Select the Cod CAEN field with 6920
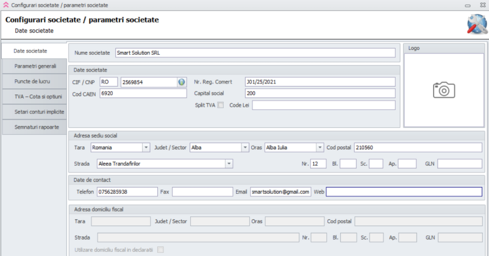The image size is (489, 256). pyautogui.click(x=143, y=93)
